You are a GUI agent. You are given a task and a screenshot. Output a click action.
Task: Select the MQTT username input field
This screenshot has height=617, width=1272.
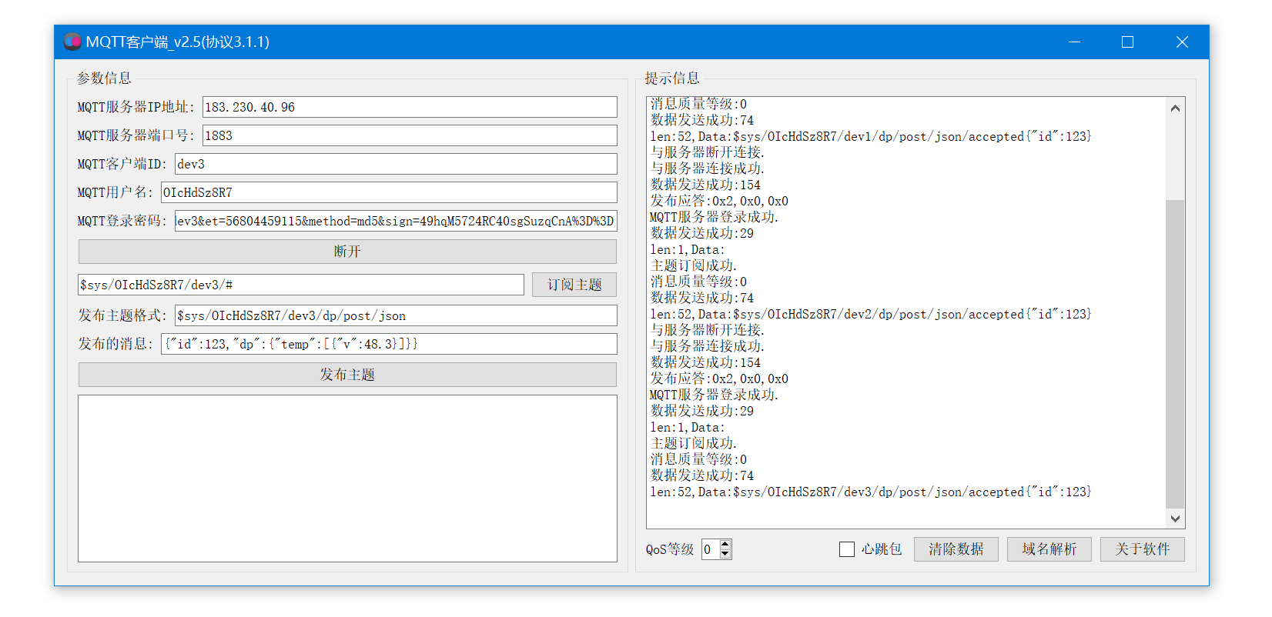tap(389, 192)
